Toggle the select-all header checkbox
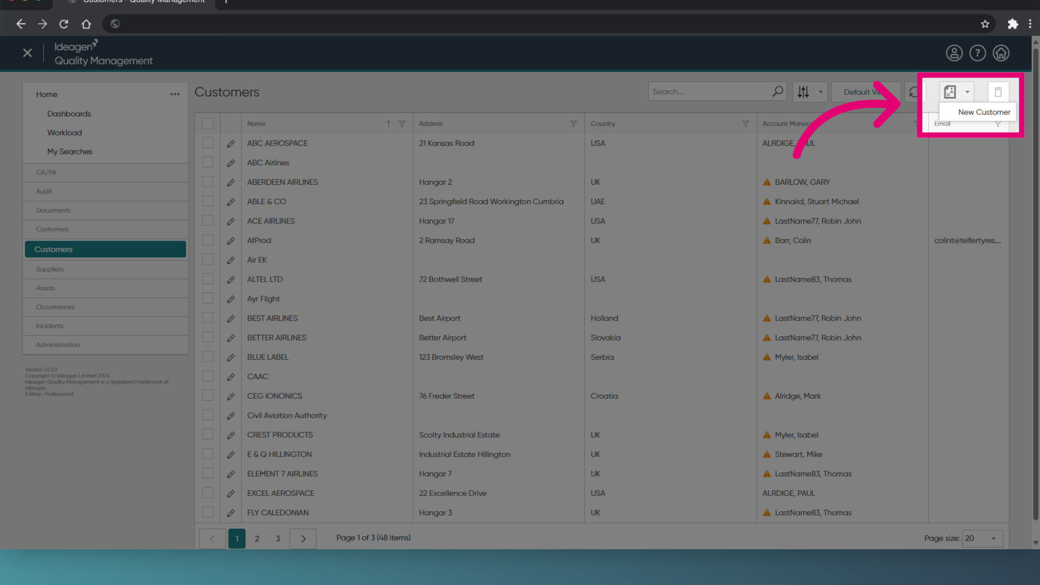 (208, 123)
